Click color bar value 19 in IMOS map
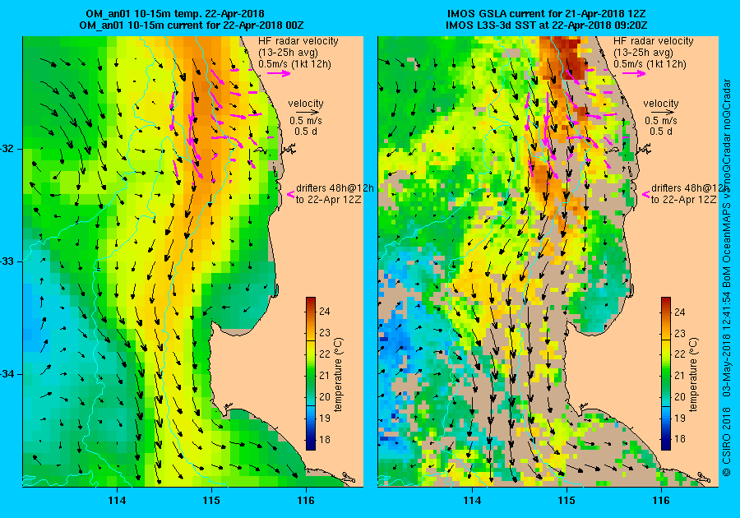 pos(680,418)
